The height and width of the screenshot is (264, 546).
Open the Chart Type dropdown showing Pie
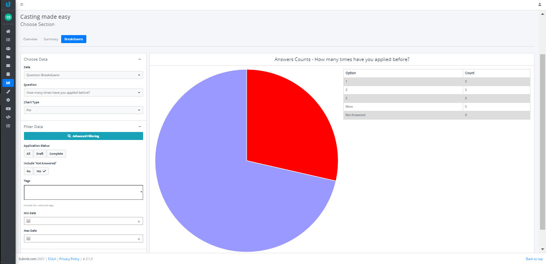coord(84,110)
